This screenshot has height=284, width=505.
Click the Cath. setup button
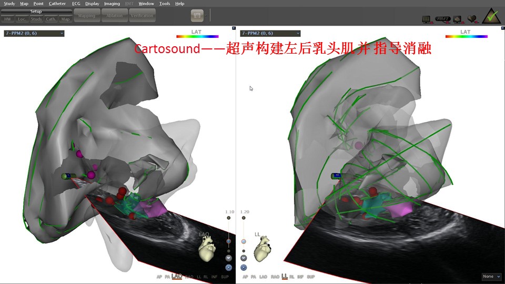pos(51,19)
